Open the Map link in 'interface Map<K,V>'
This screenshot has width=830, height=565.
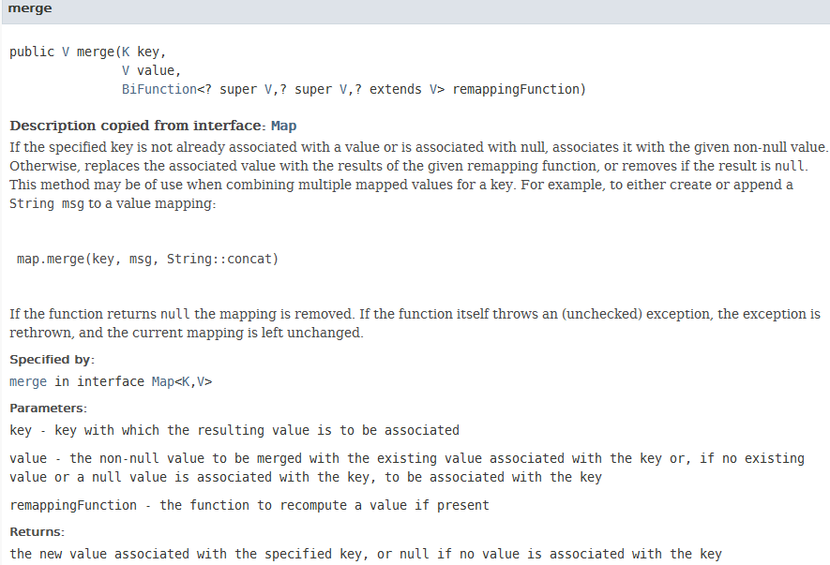[163, 381]
